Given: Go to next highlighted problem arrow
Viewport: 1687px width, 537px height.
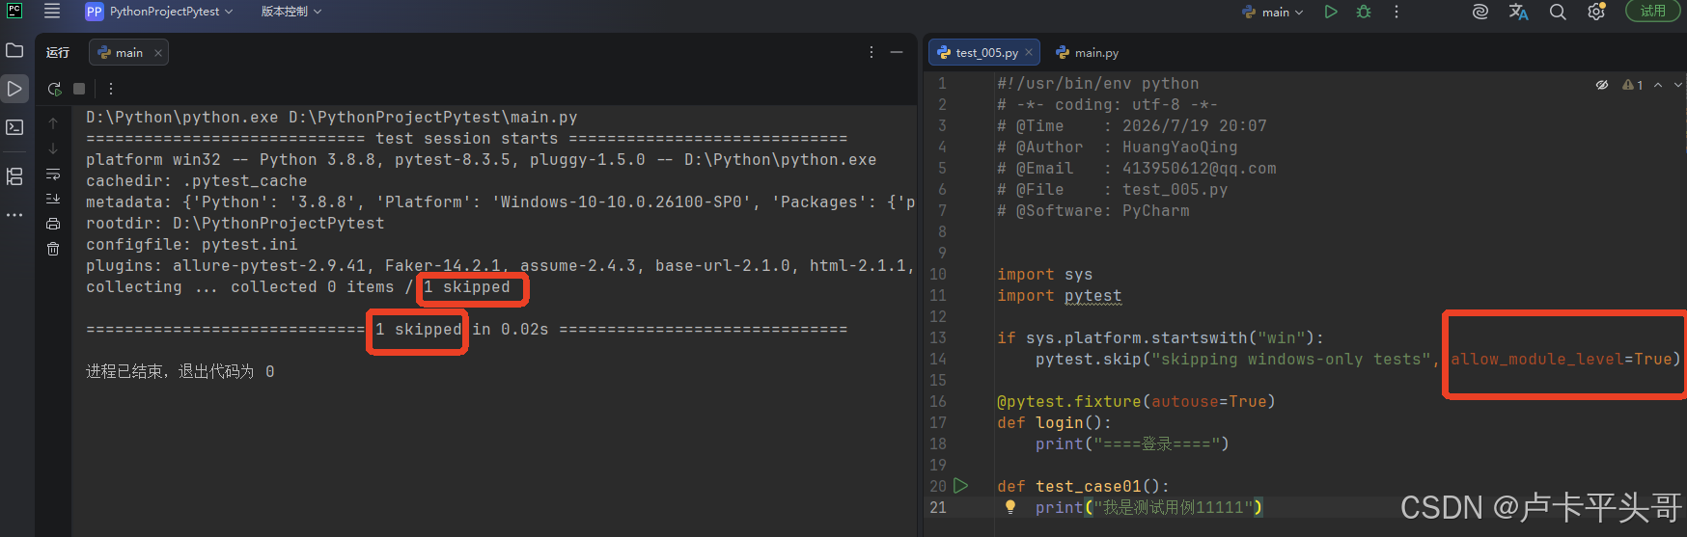Looking at the screenshot, I should (1677, 85).
